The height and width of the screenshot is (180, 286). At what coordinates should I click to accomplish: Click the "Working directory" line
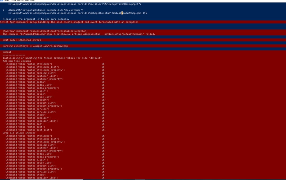coord(35,46)
